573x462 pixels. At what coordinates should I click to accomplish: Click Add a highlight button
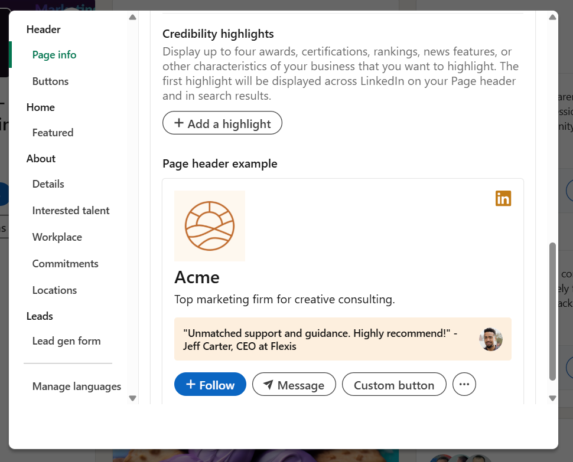pos(222,123)
